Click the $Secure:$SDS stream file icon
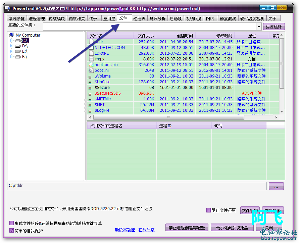The width and height of the screenshot is (299, 243). point(90,94)
